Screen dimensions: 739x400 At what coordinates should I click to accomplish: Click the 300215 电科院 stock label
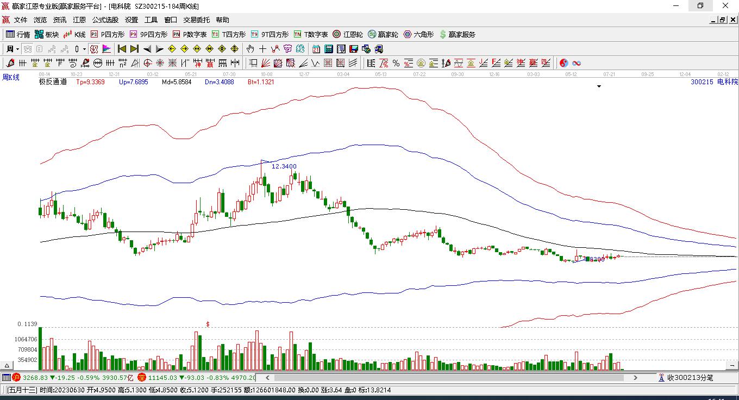click(x=715, y=82)
